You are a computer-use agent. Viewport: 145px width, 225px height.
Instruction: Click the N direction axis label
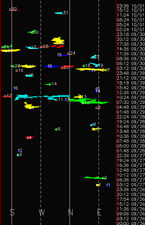point(71,212)
